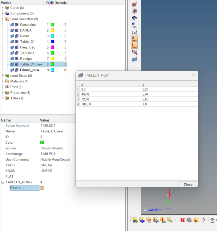The image size is (217, 231).
Task: Expand the Load Steps tree node
Action: 3,76
